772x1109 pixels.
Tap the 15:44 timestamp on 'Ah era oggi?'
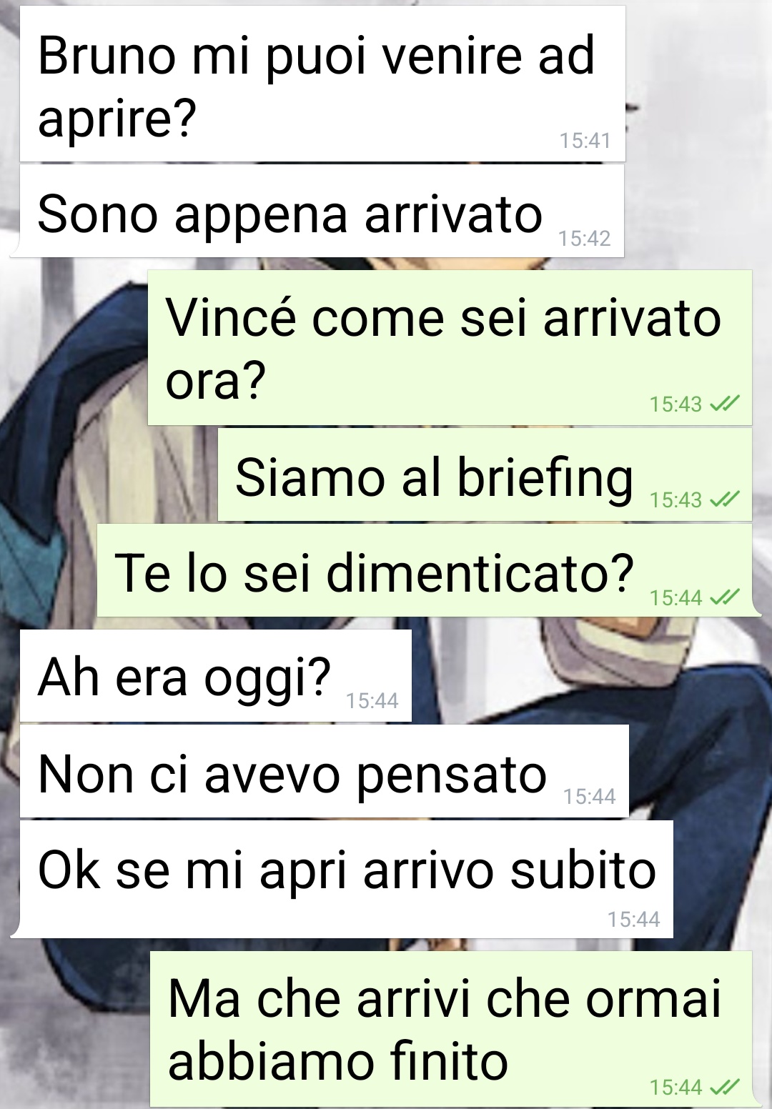(372, 700)
